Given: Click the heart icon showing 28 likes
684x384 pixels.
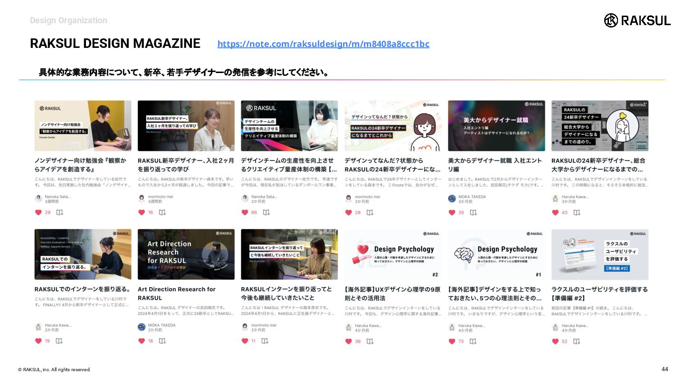Looking at the screenshot, I should (x=349, y=212).
